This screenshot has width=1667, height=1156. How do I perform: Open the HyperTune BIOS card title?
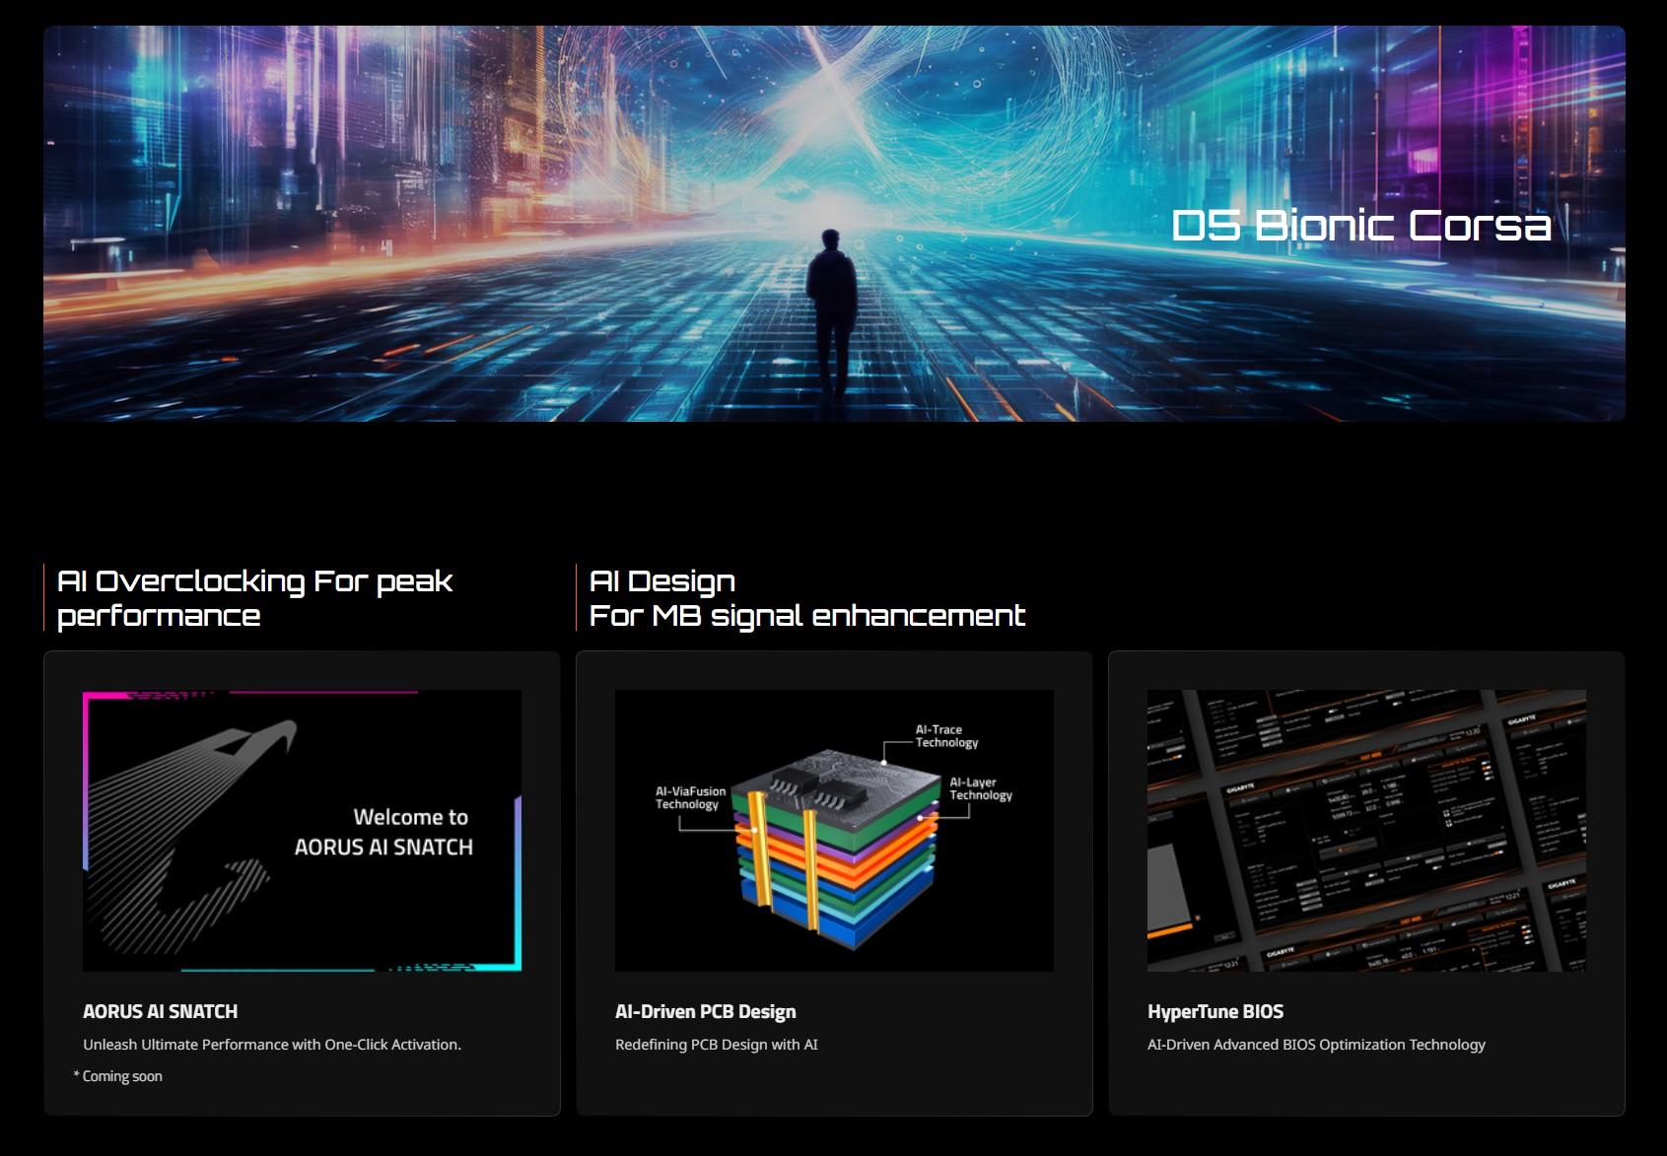(1215, 1011)
